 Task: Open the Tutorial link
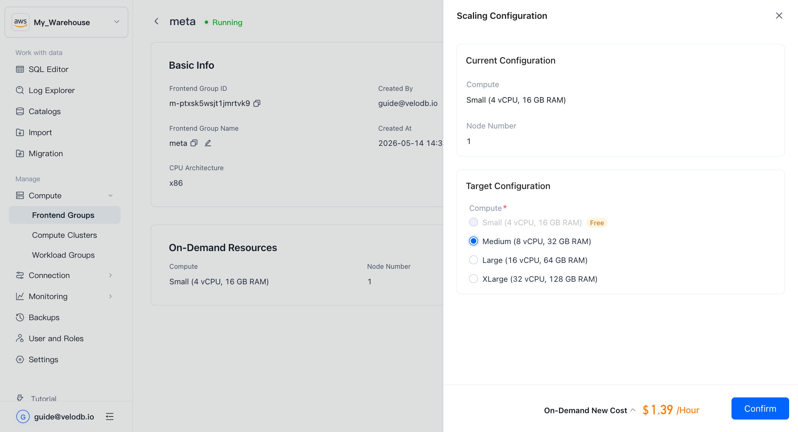[44, 398]
